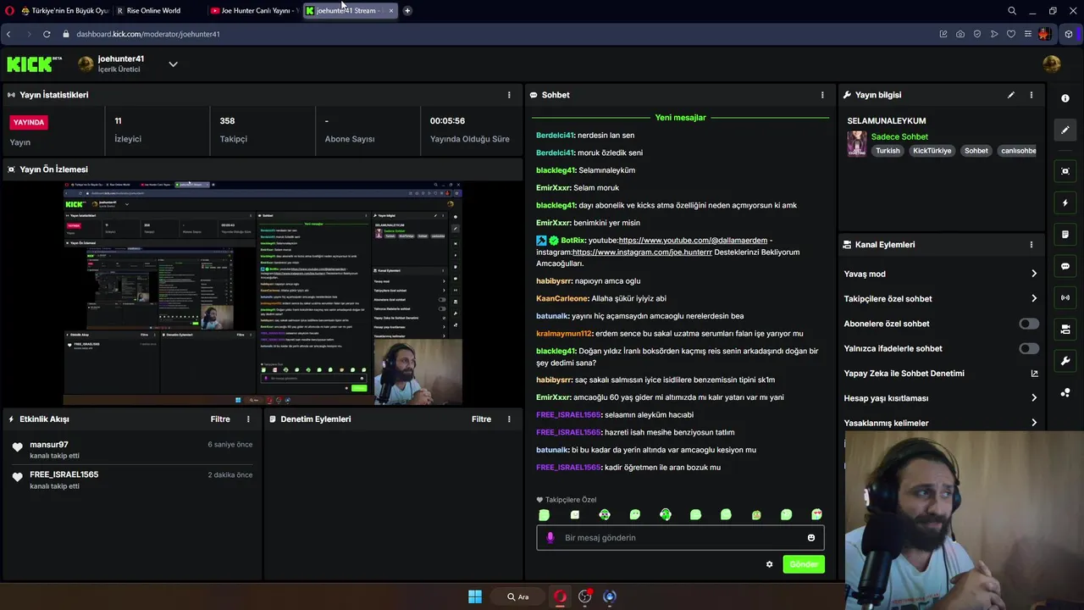Open a new browser tab

(407, 11)
